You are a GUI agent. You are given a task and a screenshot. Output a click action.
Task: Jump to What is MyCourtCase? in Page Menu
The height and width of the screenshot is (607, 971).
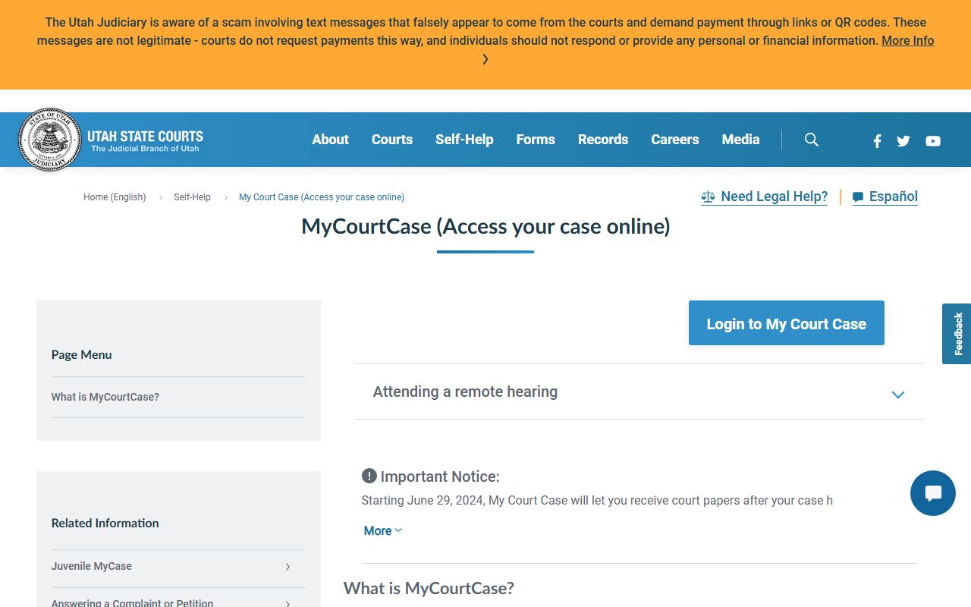105,397
